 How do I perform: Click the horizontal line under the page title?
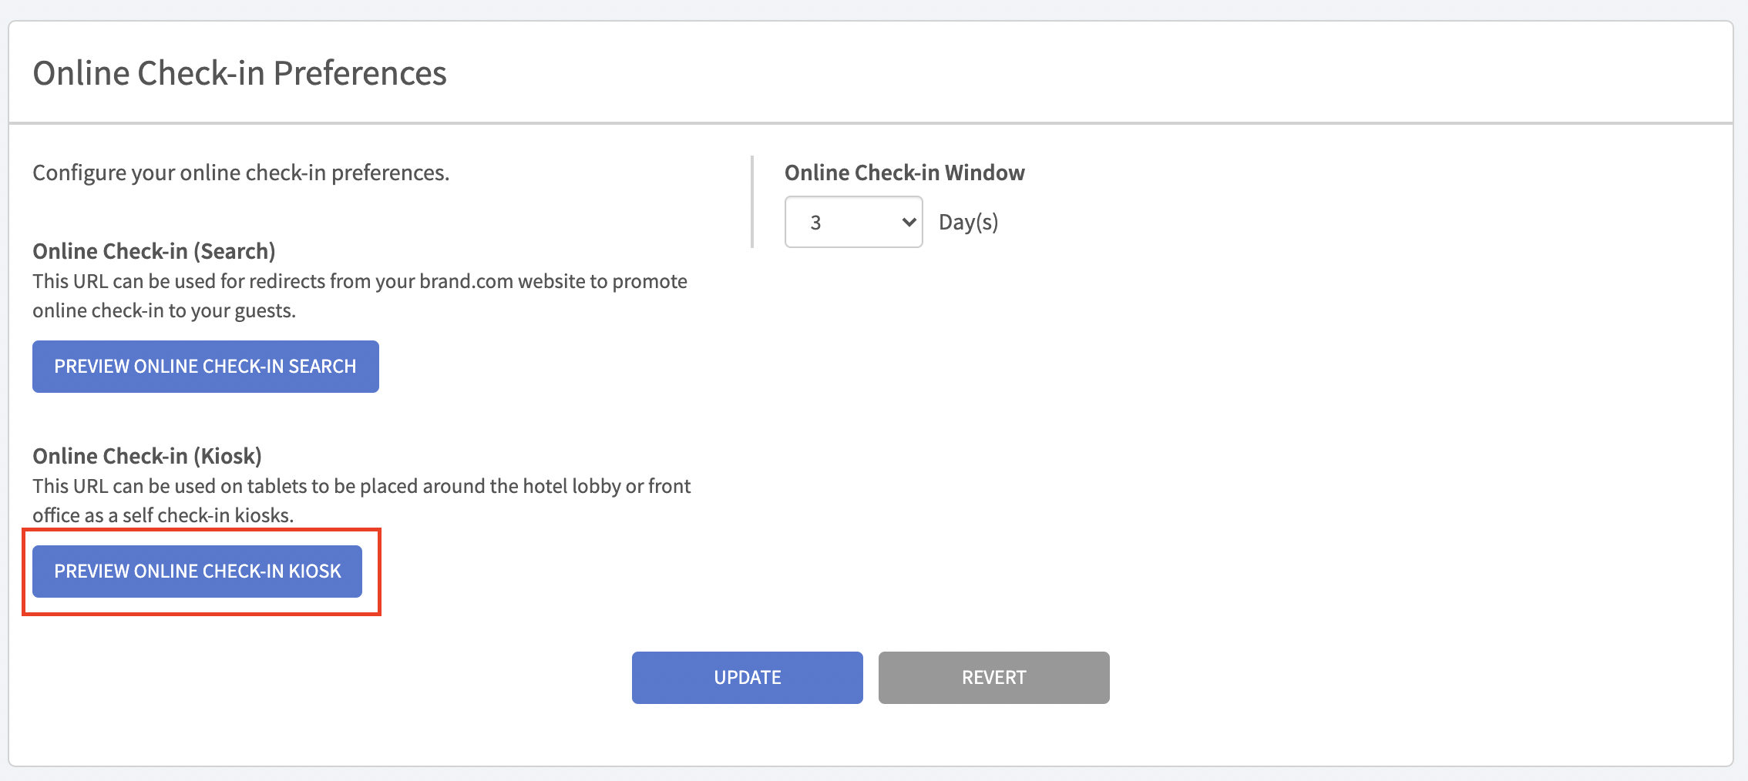pyautogui.click(x=871, y=122)
